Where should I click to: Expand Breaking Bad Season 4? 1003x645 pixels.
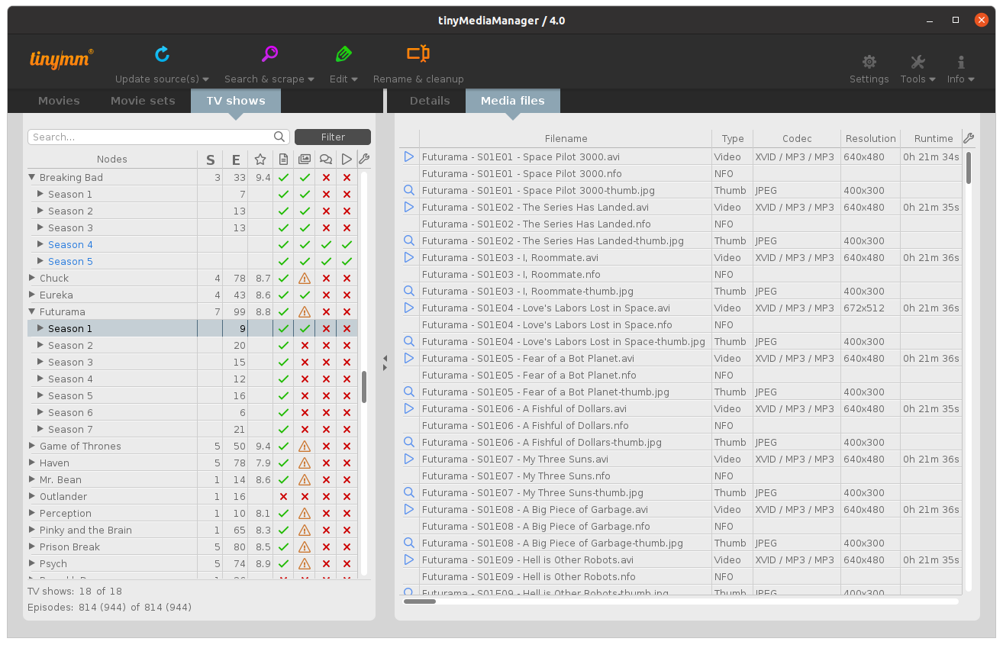tap(40, 244)
